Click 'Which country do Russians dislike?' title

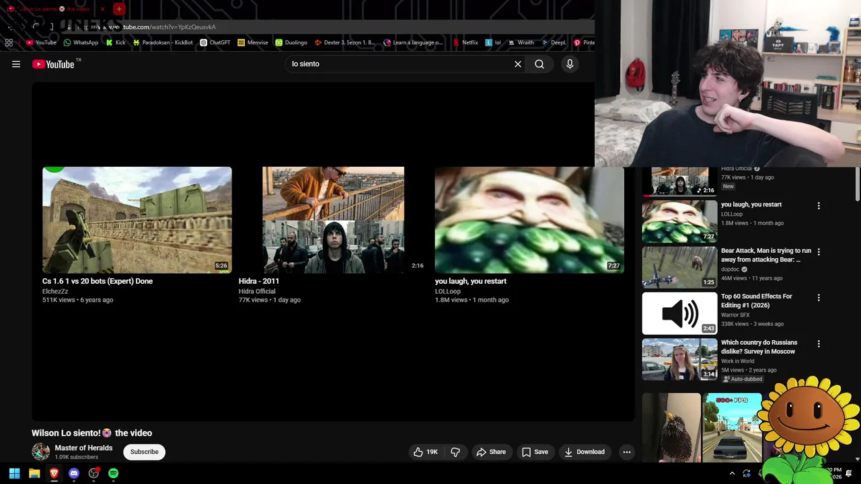(x=759, y=347)
